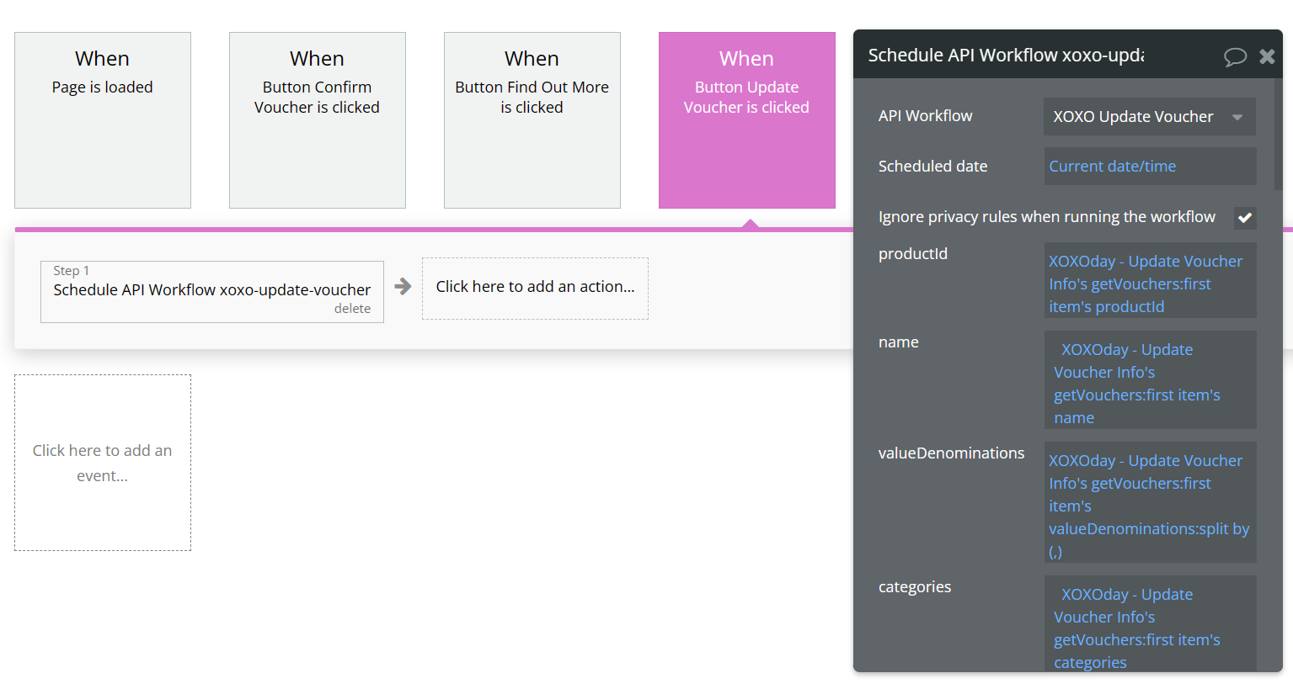Click the arrow icon between workflow steps
The width and height of the screenshot is (1293, 689).
(x=403, y=287)
